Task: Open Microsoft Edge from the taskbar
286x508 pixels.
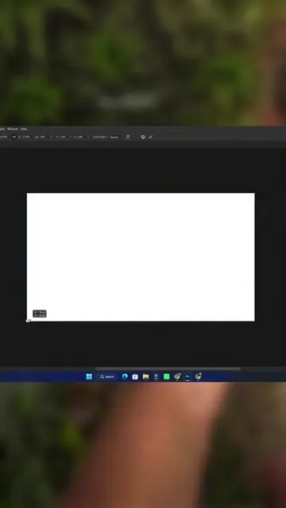Action: pos(125,376)
